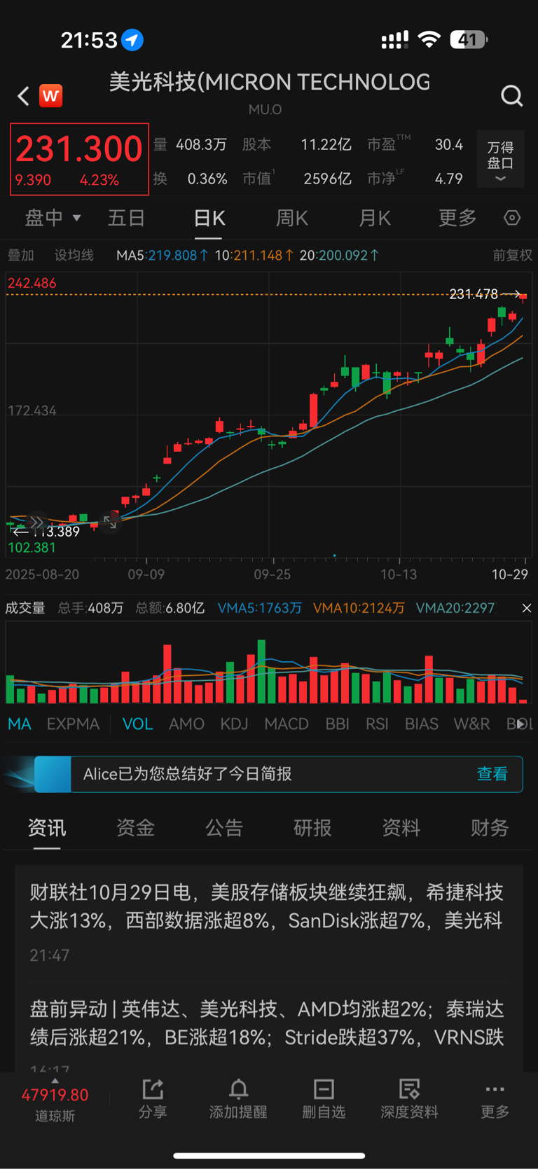Tap the 总额:6.80亿 label
Image resolution: width=538 pixels, height=1169 pixels.
pos(170,608)
